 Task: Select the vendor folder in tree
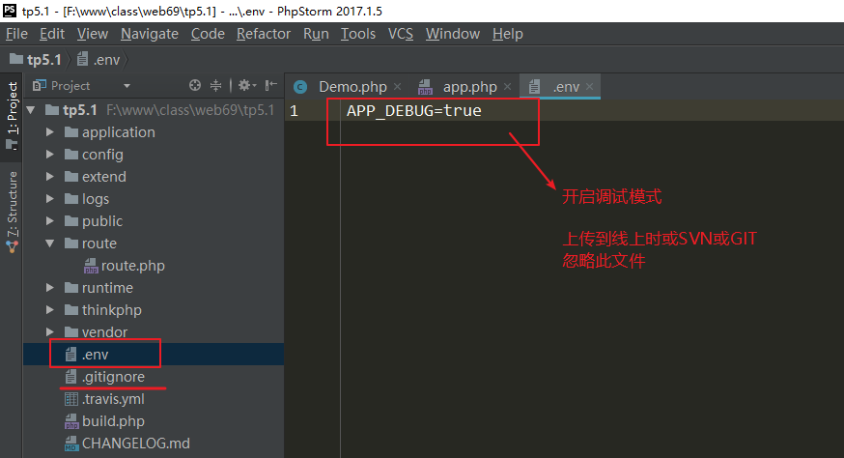click(x=96, y=332)
